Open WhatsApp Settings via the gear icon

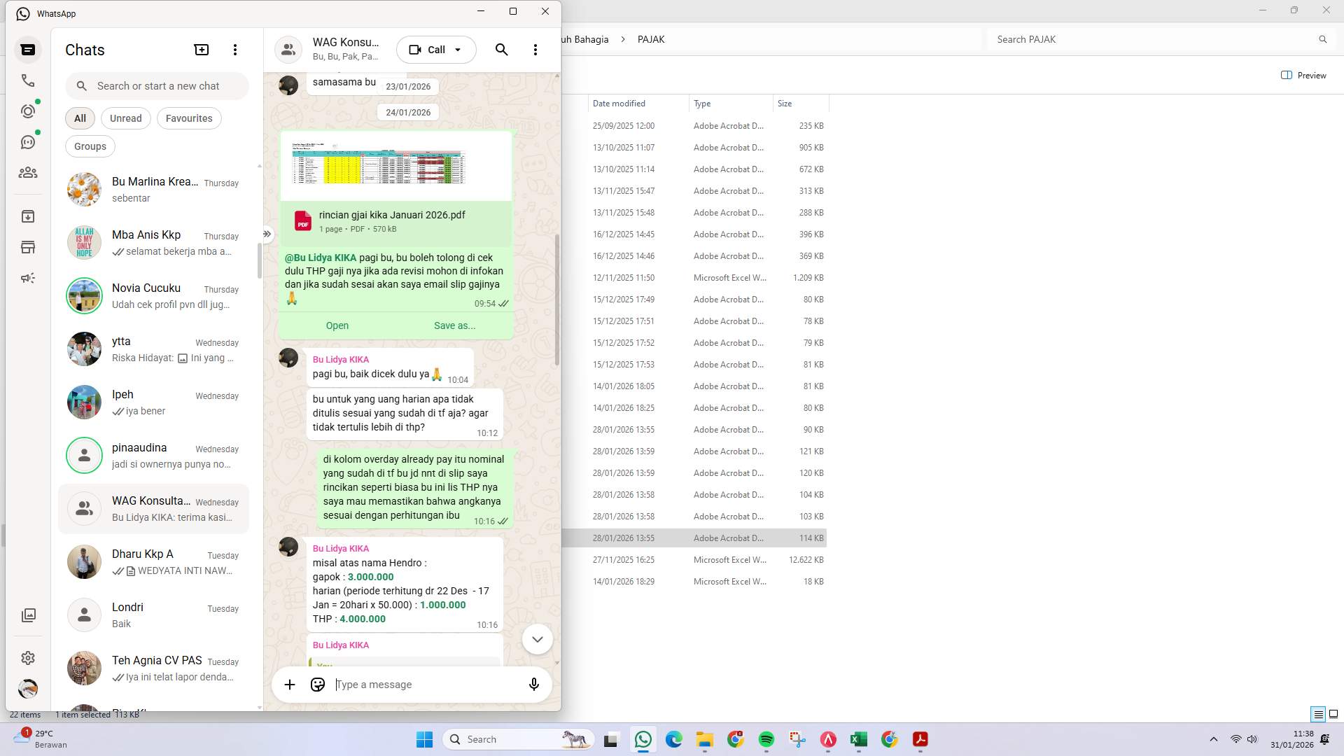[x=28, y=657]
